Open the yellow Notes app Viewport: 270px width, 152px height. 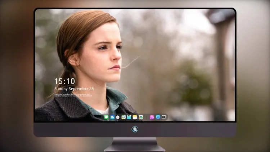coord(135,117)
